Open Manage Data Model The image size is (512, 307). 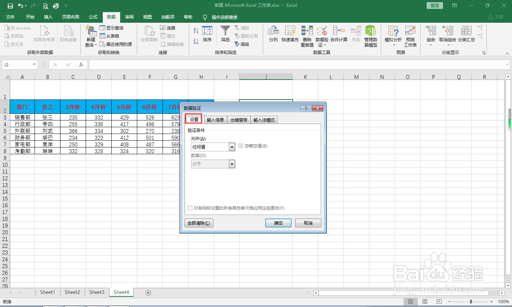click(370, 36)
